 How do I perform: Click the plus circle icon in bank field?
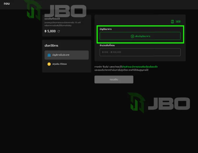point(132,36)
